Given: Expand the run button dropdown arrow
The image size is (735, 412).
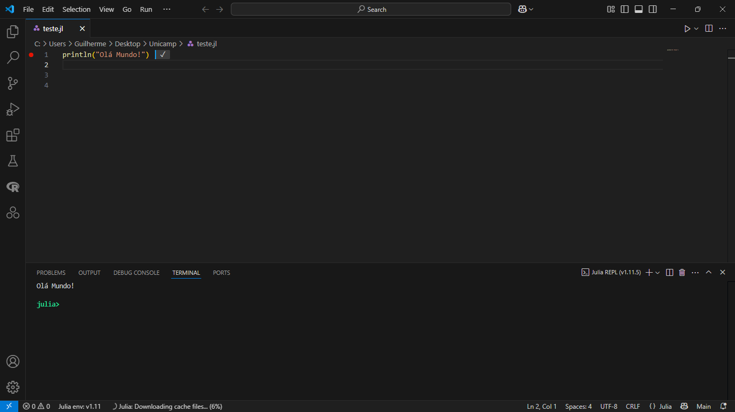Looking at the screenshot, I should pos(696,29).
